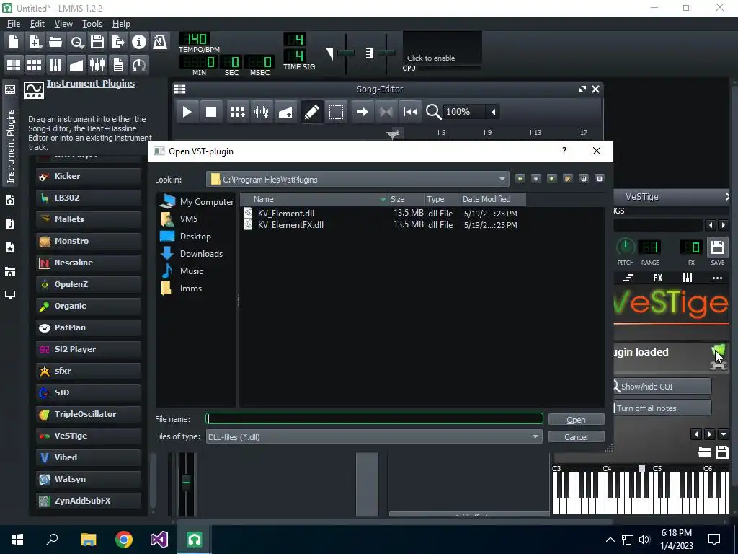This screenshot has width=738, height=554.
Task: Toggle the metronome icon
Action: (x=160, y=42)
